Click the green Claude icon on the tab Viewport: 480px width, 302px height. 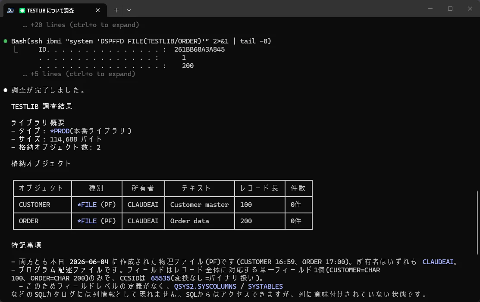click(22, 10)
